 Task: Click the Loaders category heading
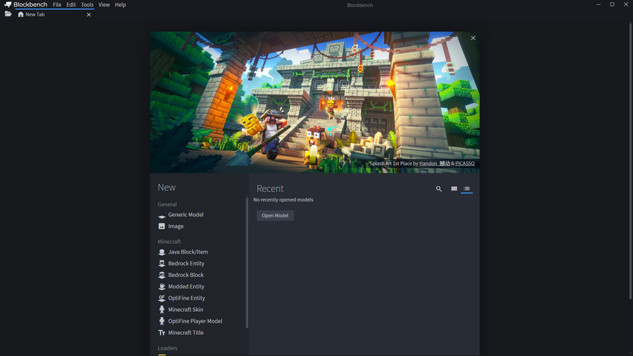167,348
